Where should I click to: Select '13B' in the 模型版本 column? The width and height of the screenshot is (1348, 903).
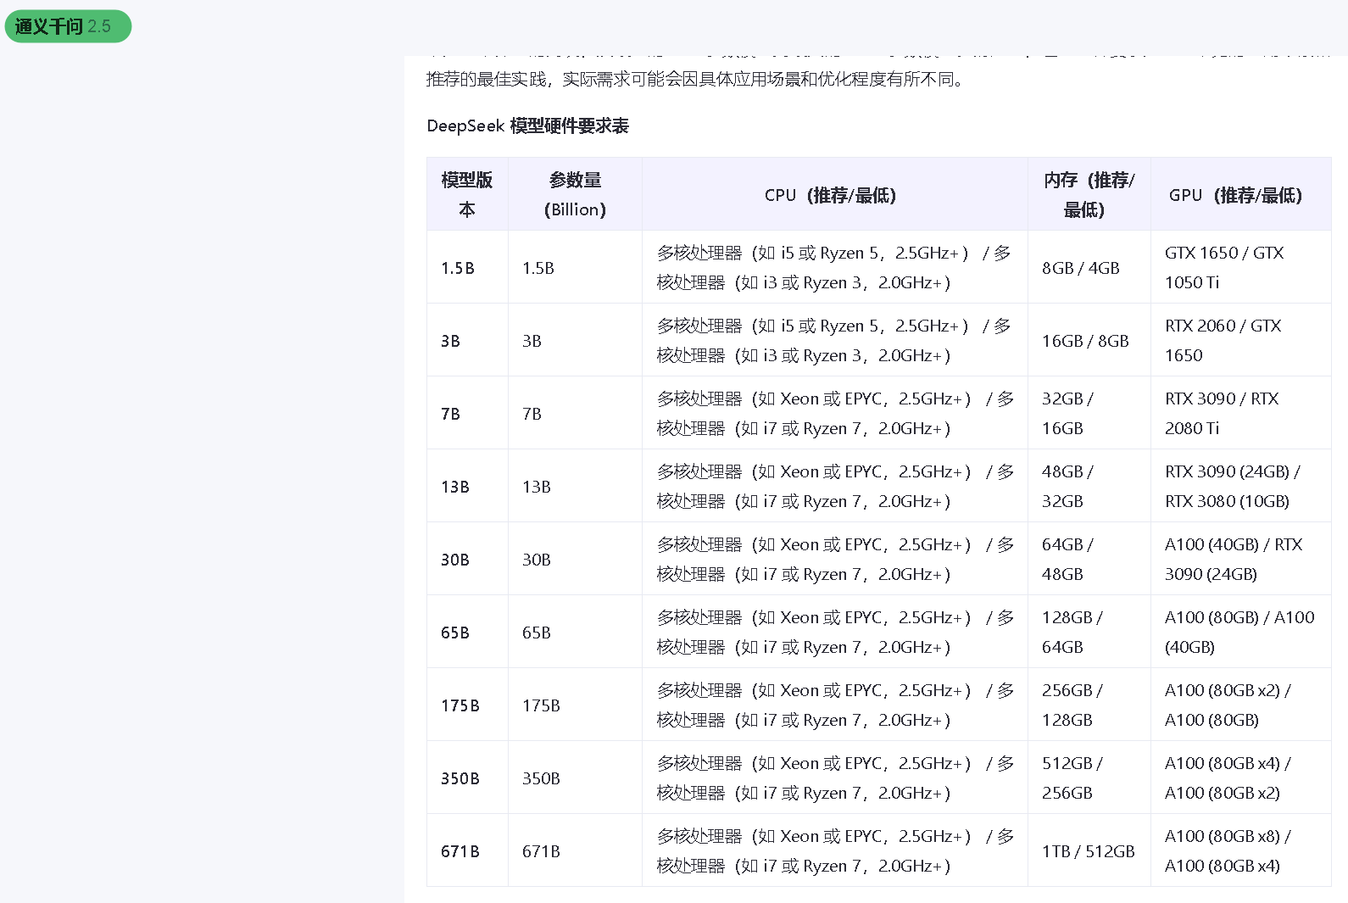(x=455, y=487)
